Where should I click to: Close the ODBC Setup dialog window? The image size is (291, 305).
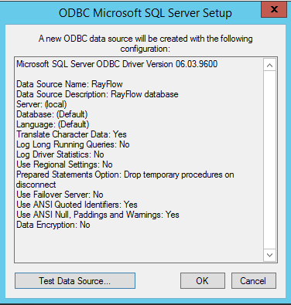pos(274,9)
